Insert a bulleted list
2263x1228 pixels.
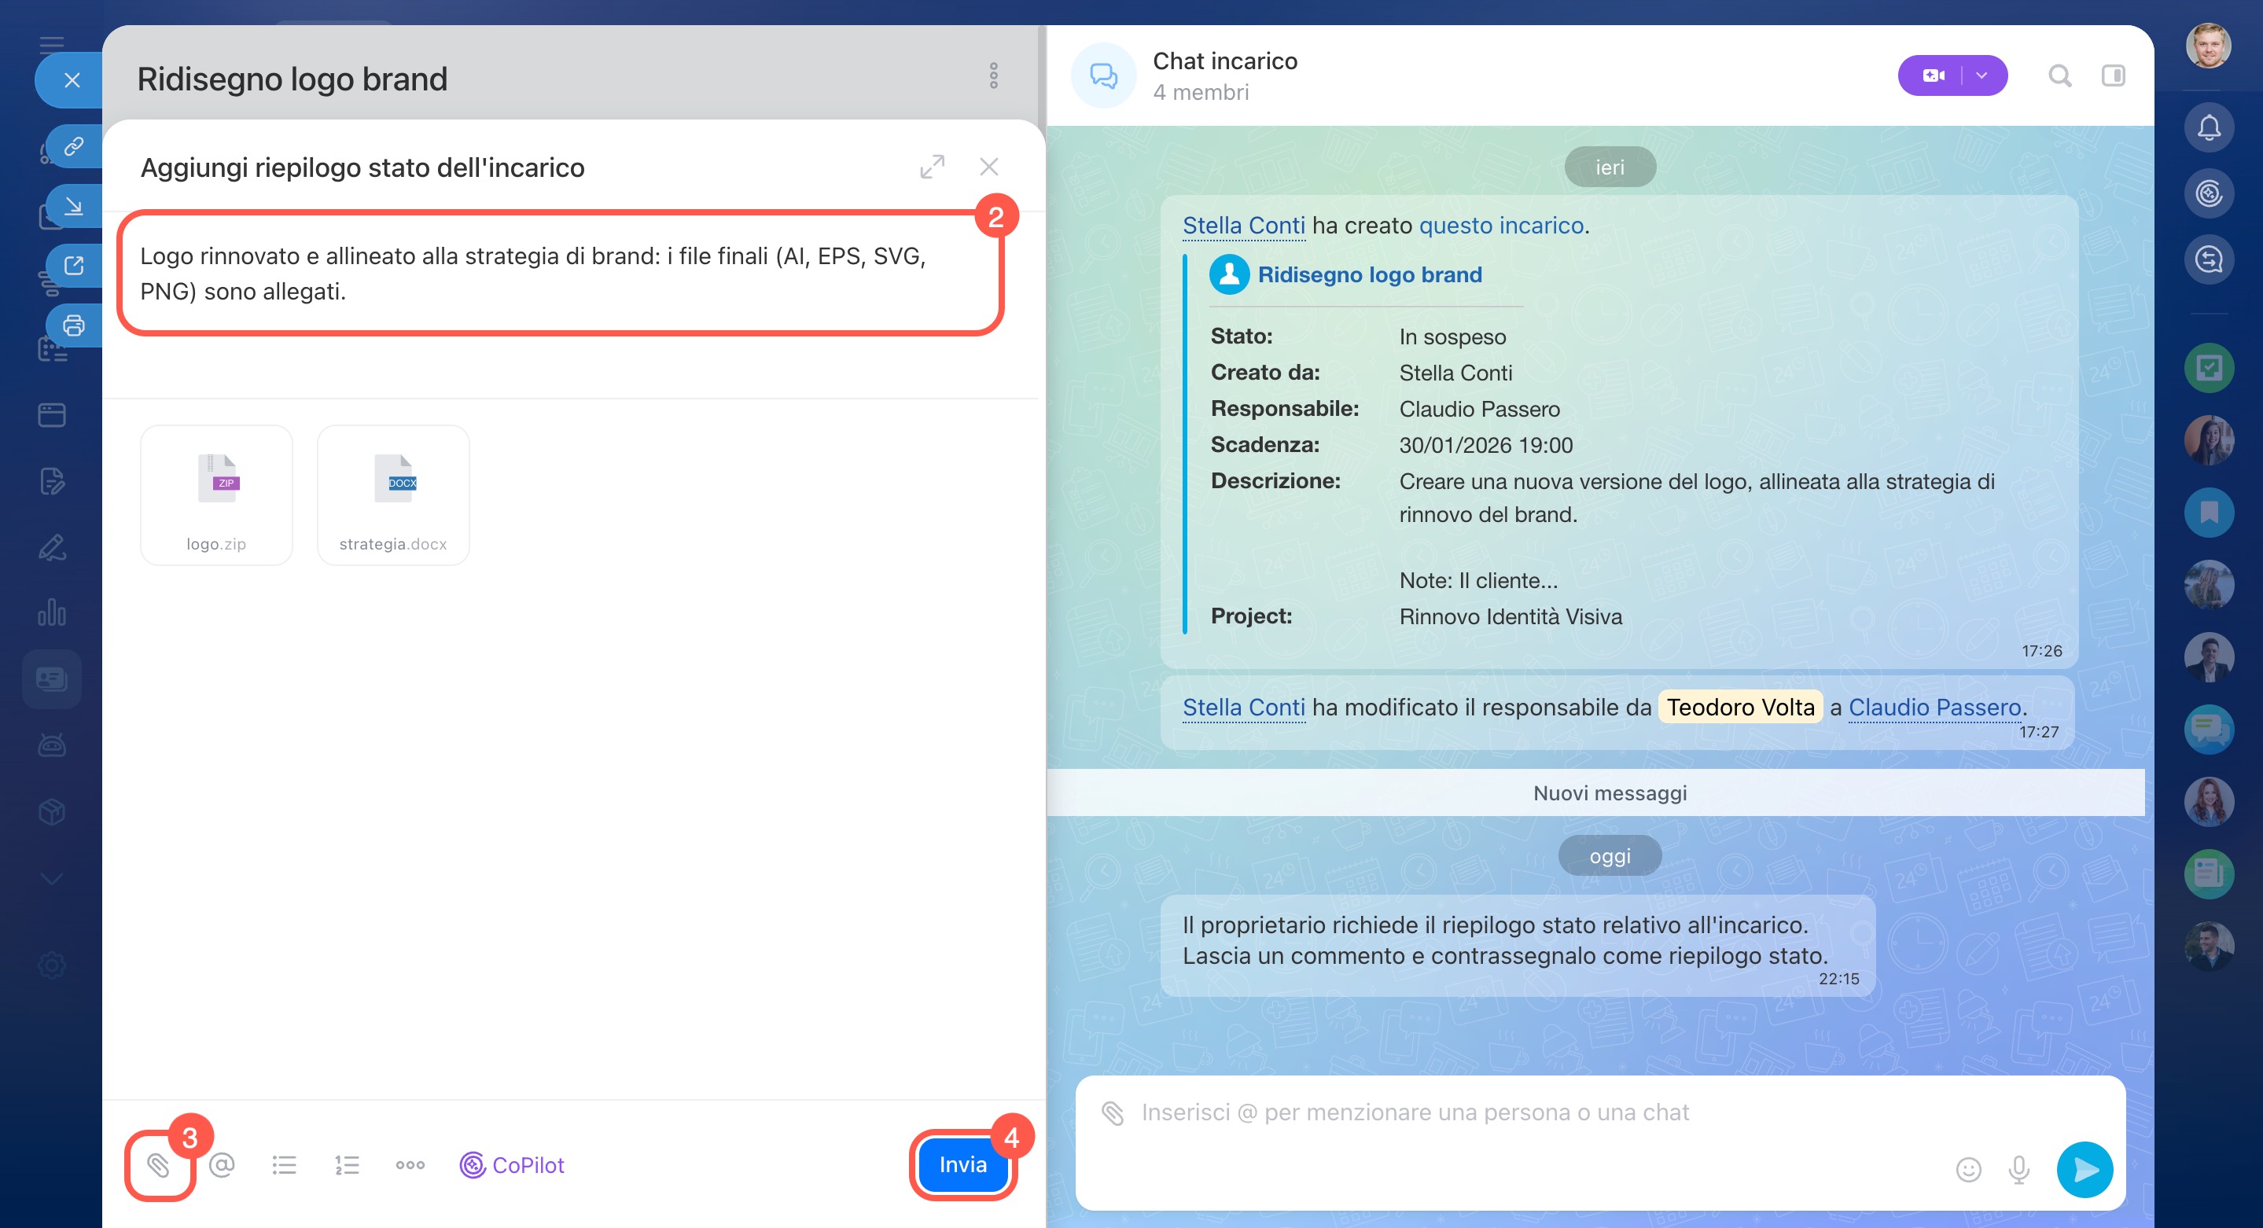[x=284, y=1165]
